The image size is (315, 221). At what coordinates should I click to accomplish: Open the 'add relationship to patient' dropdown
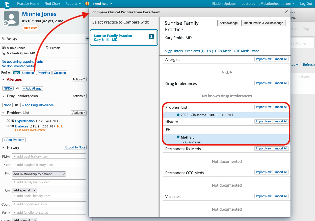[39, 174]
